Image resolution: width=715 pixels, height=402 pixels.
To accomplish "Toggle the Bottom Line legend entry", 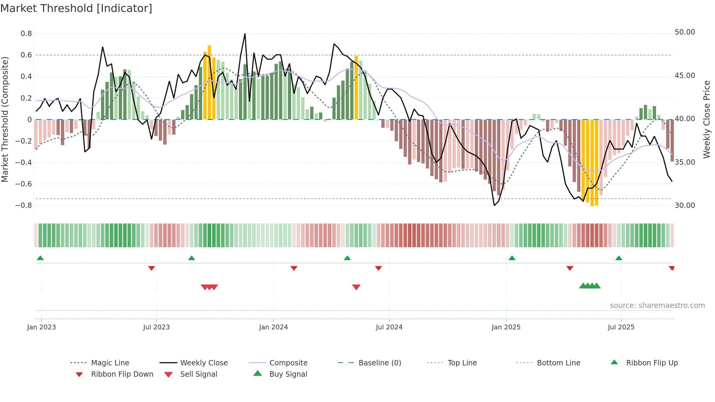I will pyautogui.click(x=548, y=363).
